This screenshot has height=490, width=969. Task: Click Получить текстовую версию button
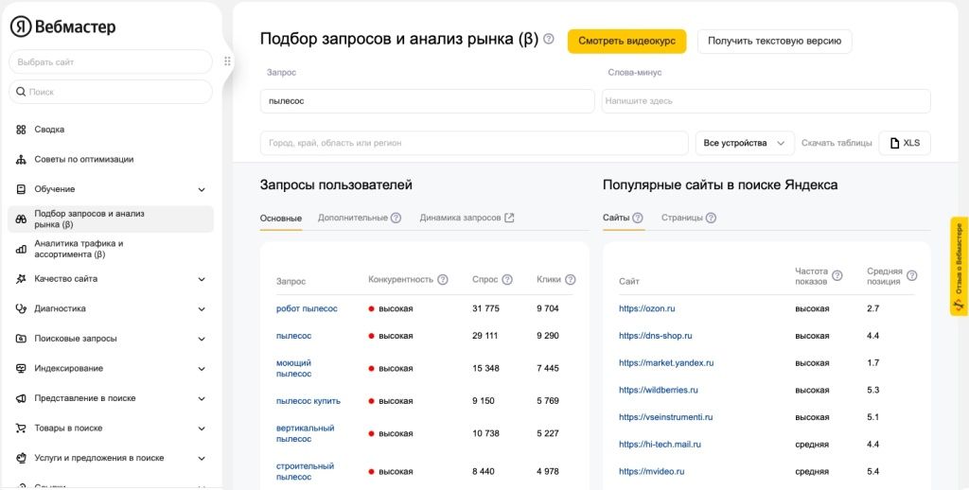click(x=774, y=42)
